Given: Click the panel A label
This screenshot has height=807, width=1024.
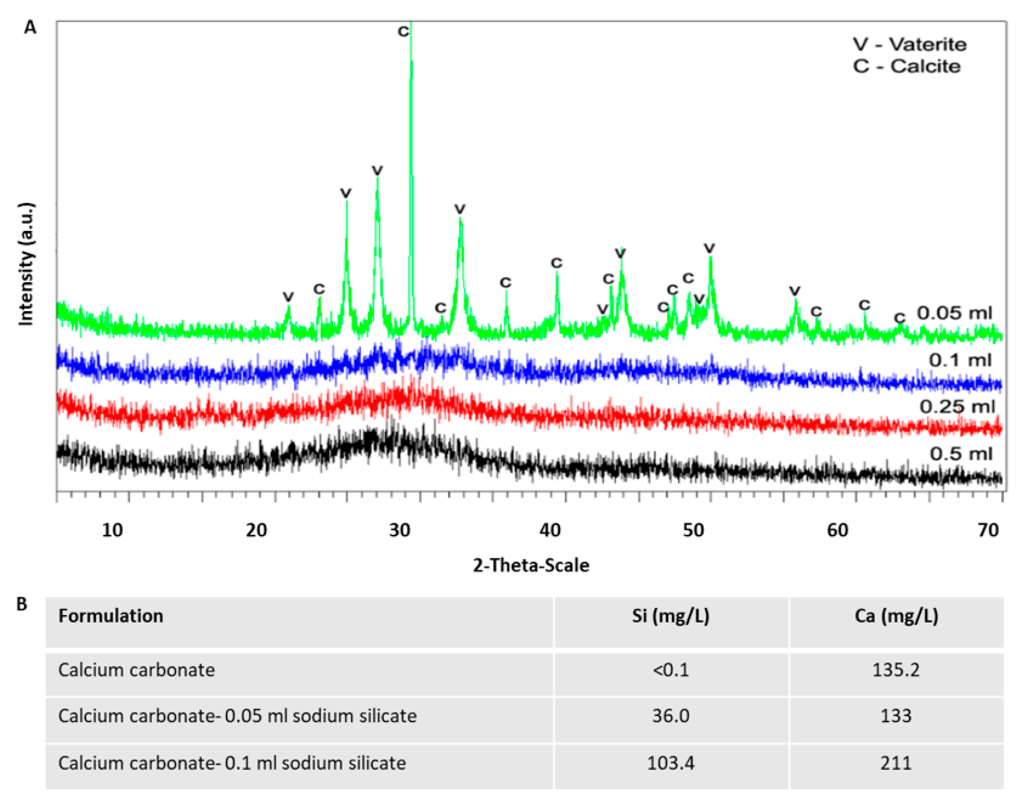Looking at the screenshot, I should (x=30, y=28).
